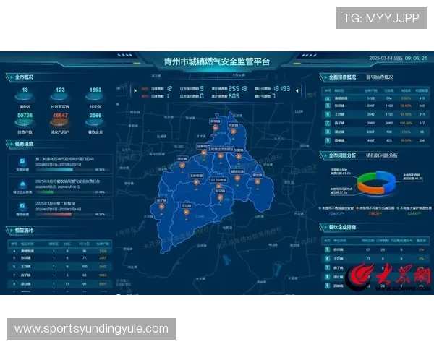Screen dimensions: 434x347
Task: Click the cumulative problems count 13193 in ticker
Action: [x=282, y=88]
